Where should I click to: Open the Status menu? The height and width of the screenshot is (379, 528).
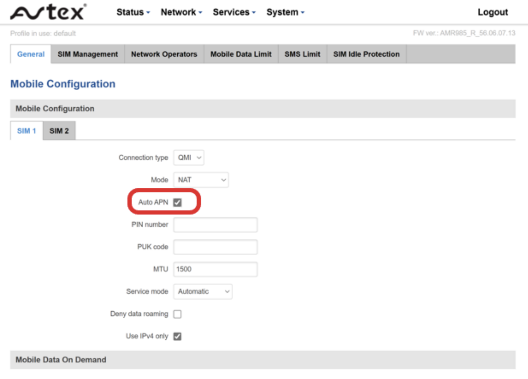(133, 12)
